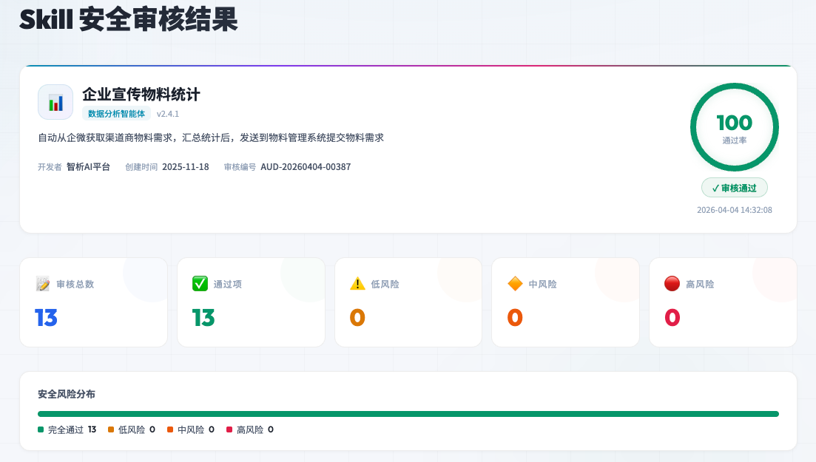Click the audit timestamp 2026-04-04 14:32:08
Viewport: 816px width, 462px height.
point(734,210)
